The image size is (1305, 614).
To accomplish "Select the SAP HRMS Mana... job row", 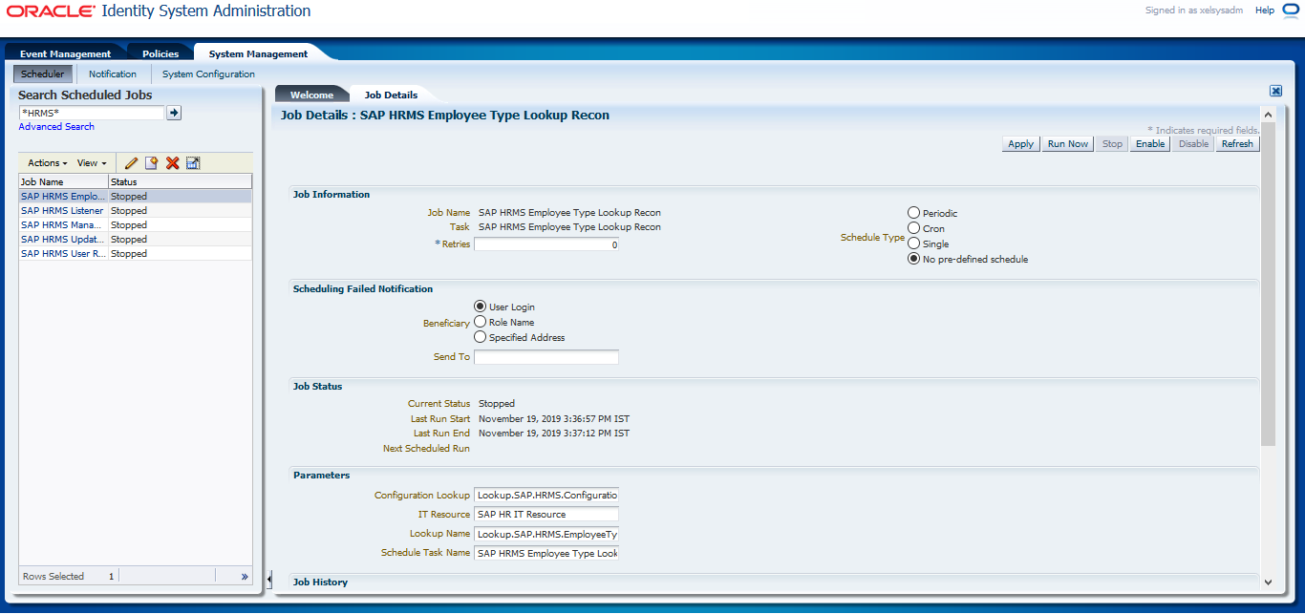I will click(136, 224).
